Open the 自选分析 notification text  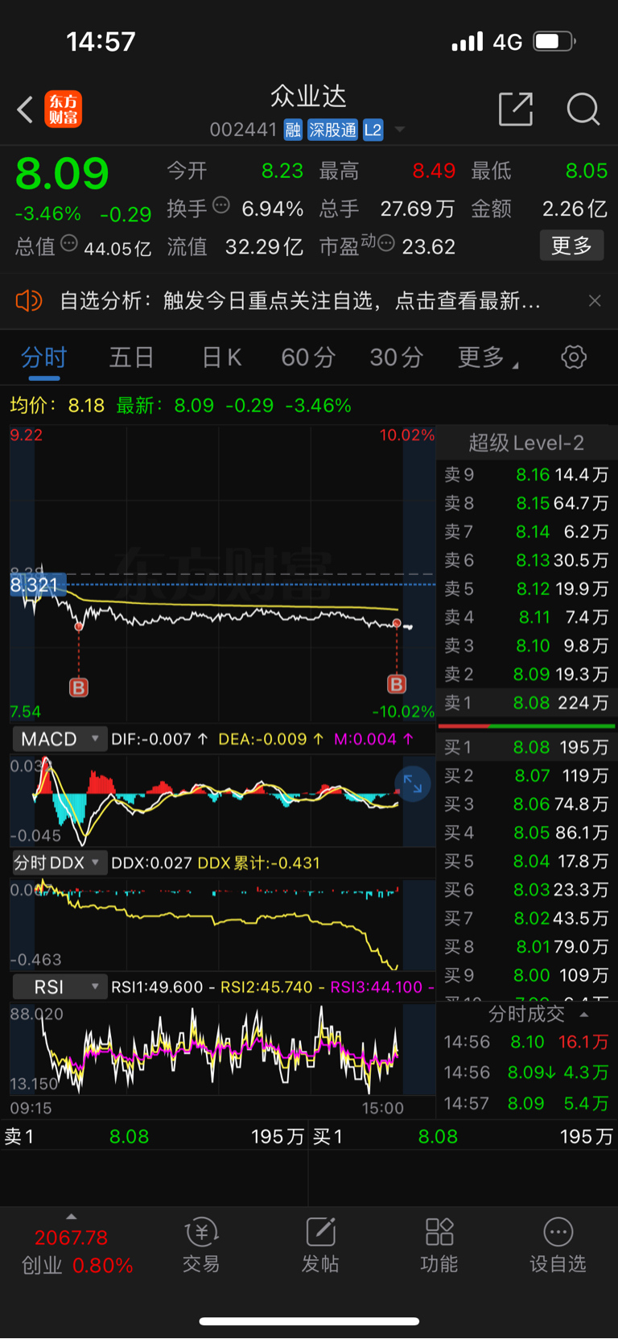pyautogui.click(x=299, y=301)
